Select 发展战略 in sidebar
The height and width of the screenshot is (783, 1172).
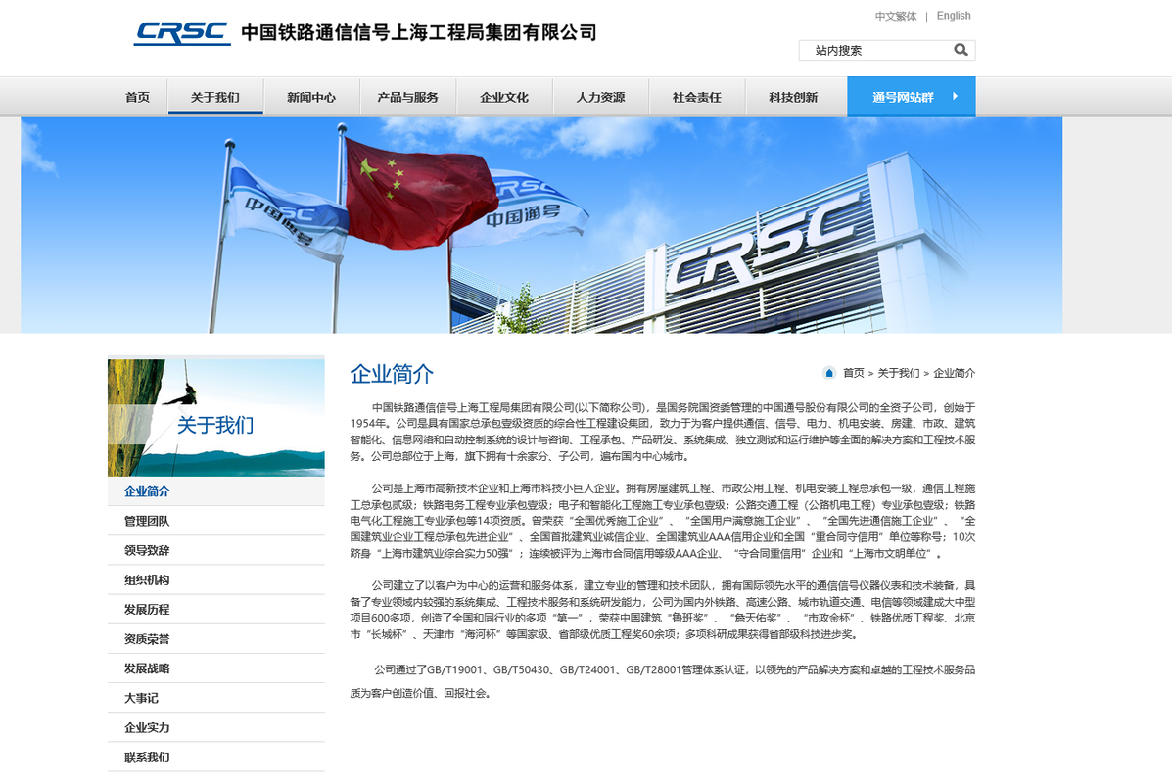[x=216, y=668]
